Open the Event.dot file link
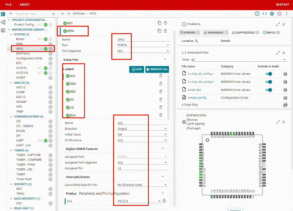This screenshot has width=293, height=211. [194, 90]
